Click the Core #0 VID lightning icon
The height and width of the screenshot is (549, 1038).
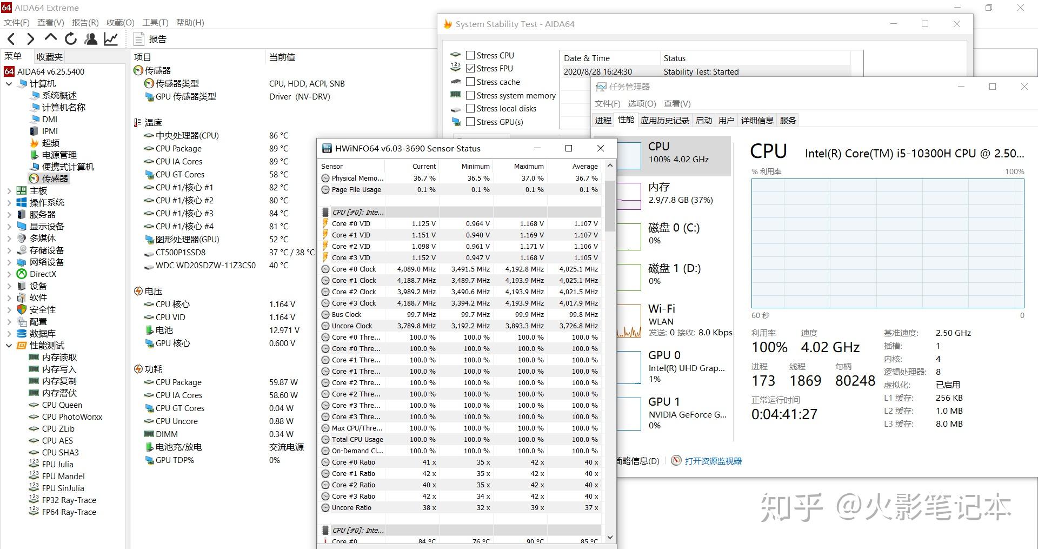pyautogui.click(x=325, y=223)
